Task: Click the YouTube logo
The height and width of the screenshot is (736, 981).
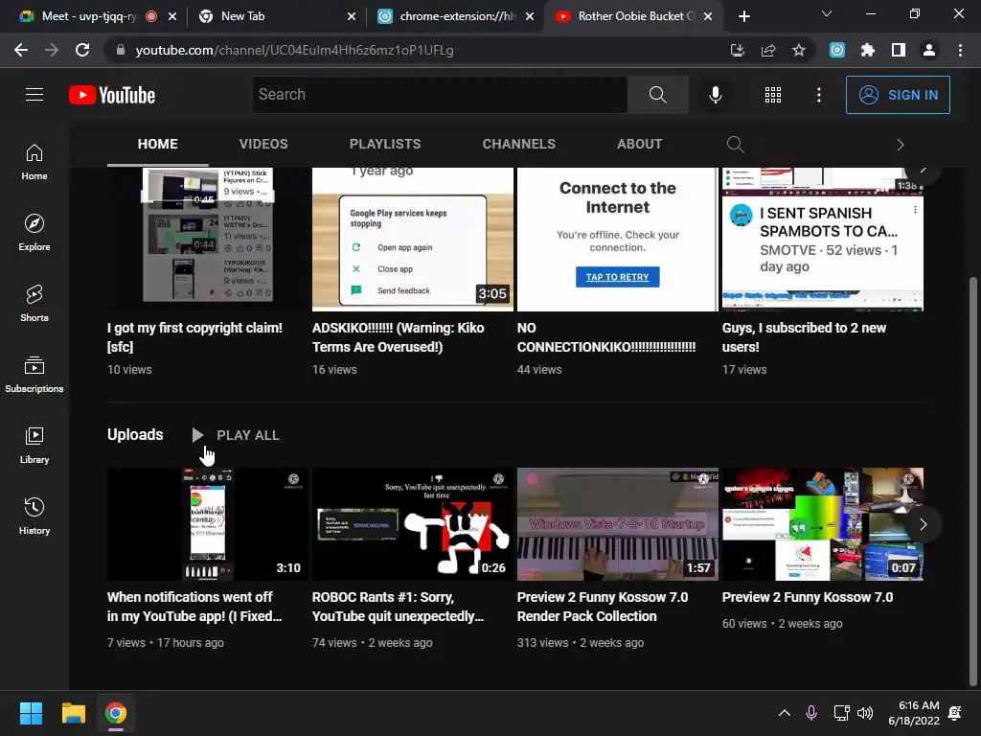Action: pyautogui.click(x=112, y=95)
